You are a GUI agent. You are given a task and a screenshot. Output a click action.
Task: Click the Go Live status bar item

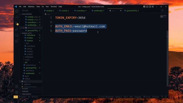point(147,97)
